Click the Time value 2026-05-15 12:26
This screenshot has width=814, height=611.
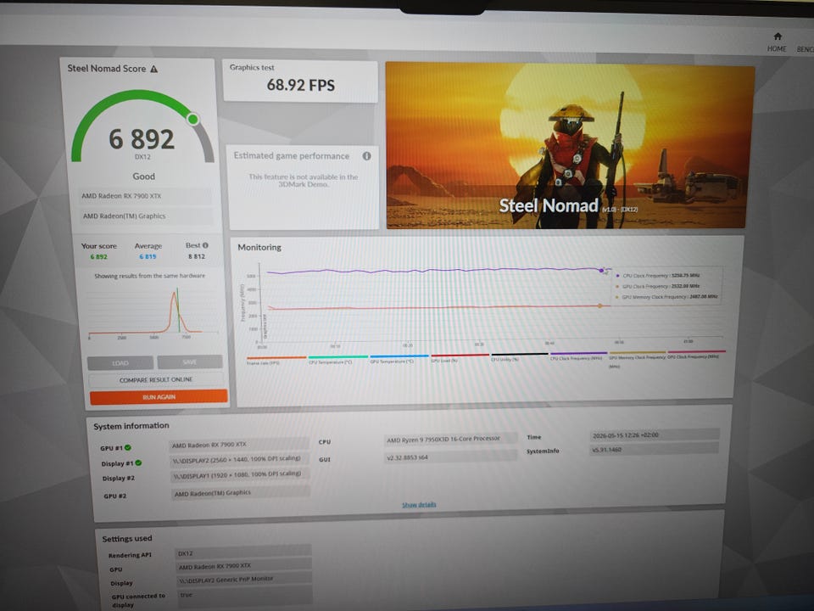pyautogui.click(x=655, y=434)
